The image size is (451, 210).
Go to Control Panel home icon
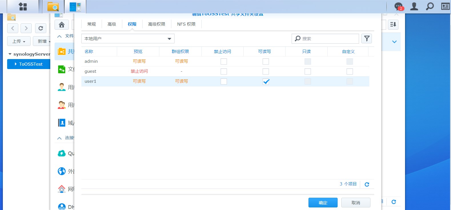coord(62,25)
